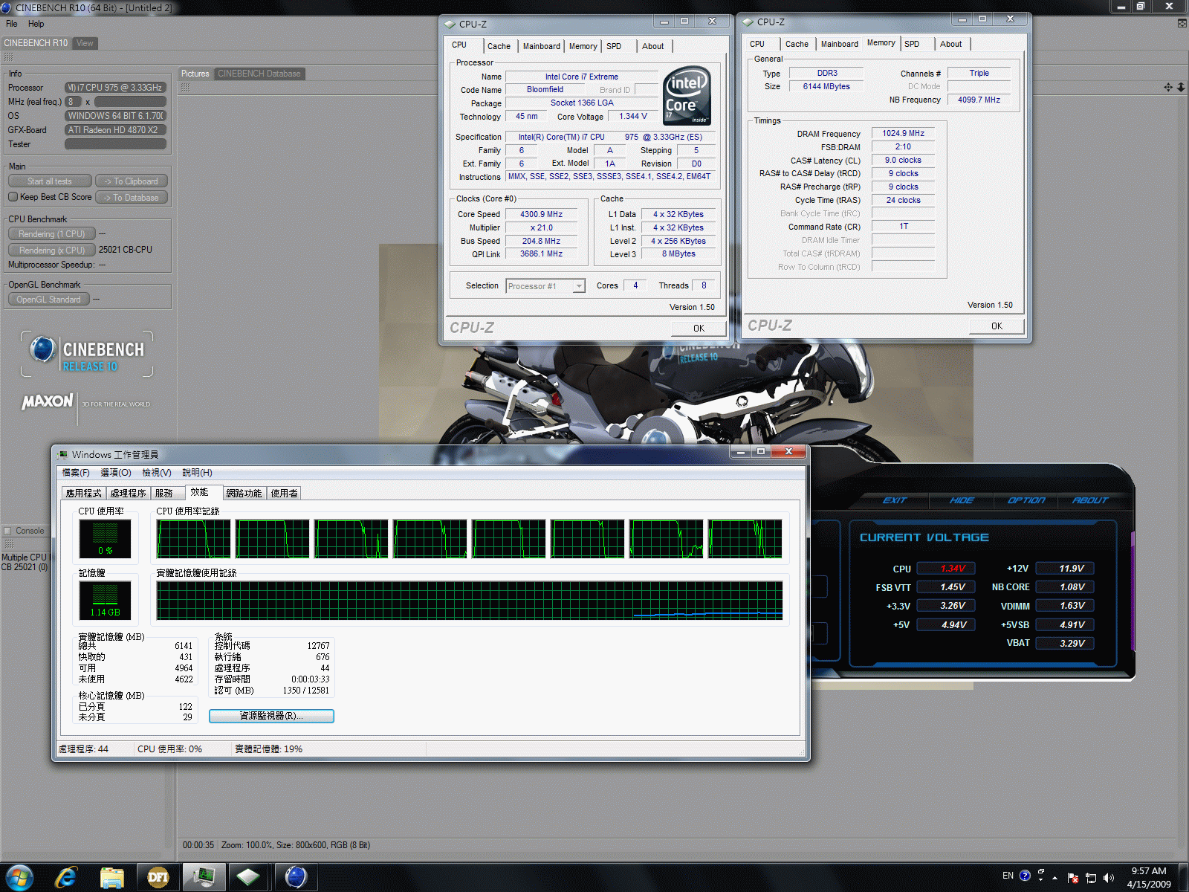Toggle the Console checkbox
Screen dimensions: 1189x892
tap(7, 531)
